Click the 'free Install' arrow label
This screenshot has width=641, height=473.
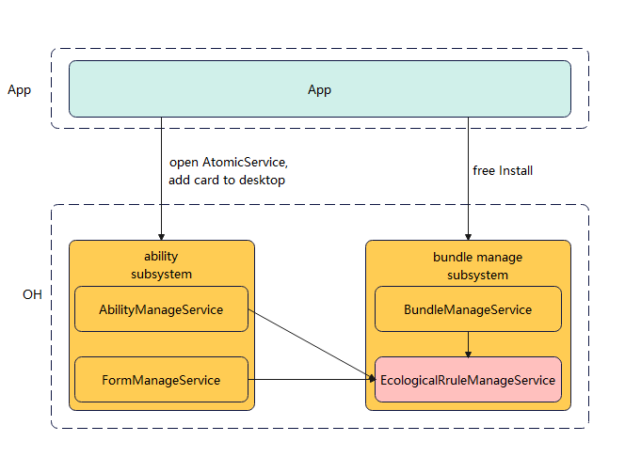[503, 170]
